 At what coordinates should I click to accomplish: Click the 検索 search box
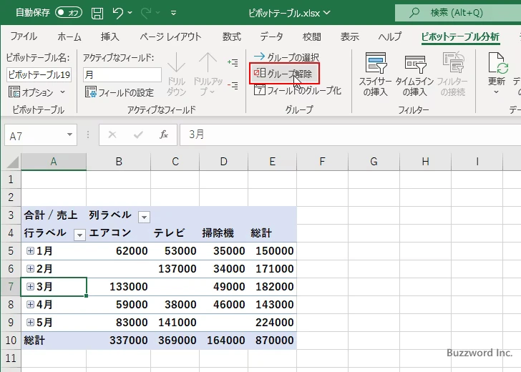point(458,13)
